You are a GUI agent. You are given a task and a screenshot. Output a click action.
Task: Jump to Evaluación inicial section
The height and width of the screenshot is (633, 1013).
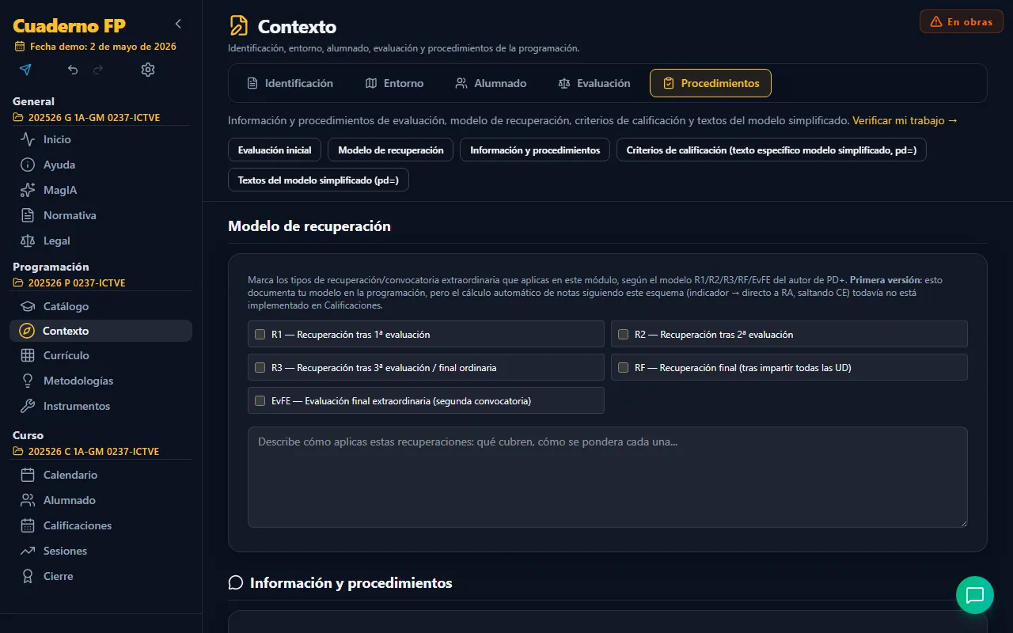[x=275, y=150]
